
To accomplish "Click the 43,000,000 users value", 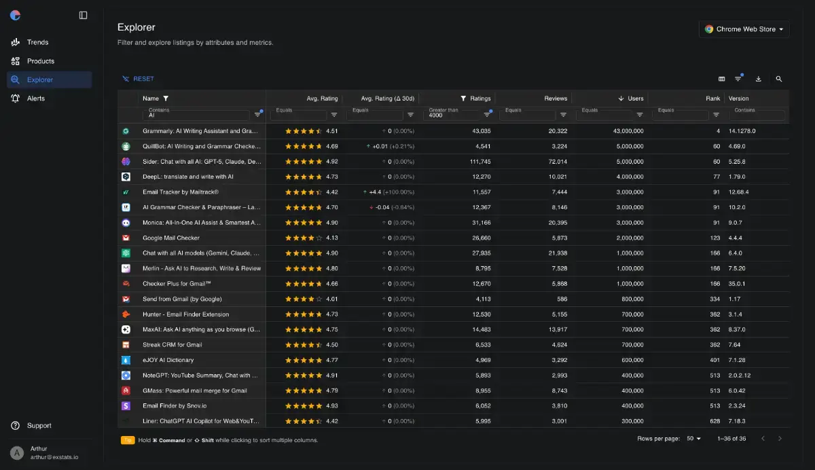I will coord(628,131).
